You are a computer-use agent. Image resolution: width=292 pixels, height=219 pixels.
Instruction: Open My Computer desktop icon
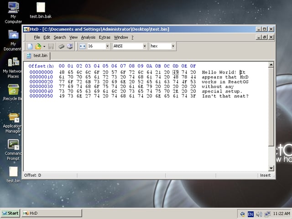[x=13, y=13]
